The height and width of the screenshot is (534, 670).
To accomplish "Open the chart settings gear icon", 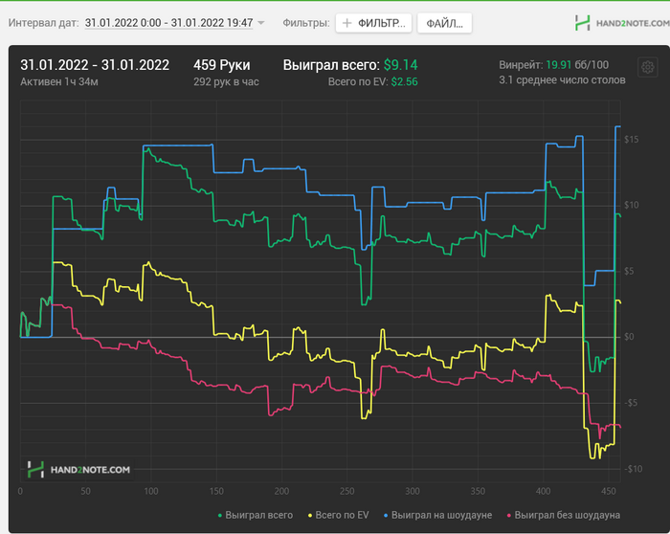I will (x=648, y=67).
